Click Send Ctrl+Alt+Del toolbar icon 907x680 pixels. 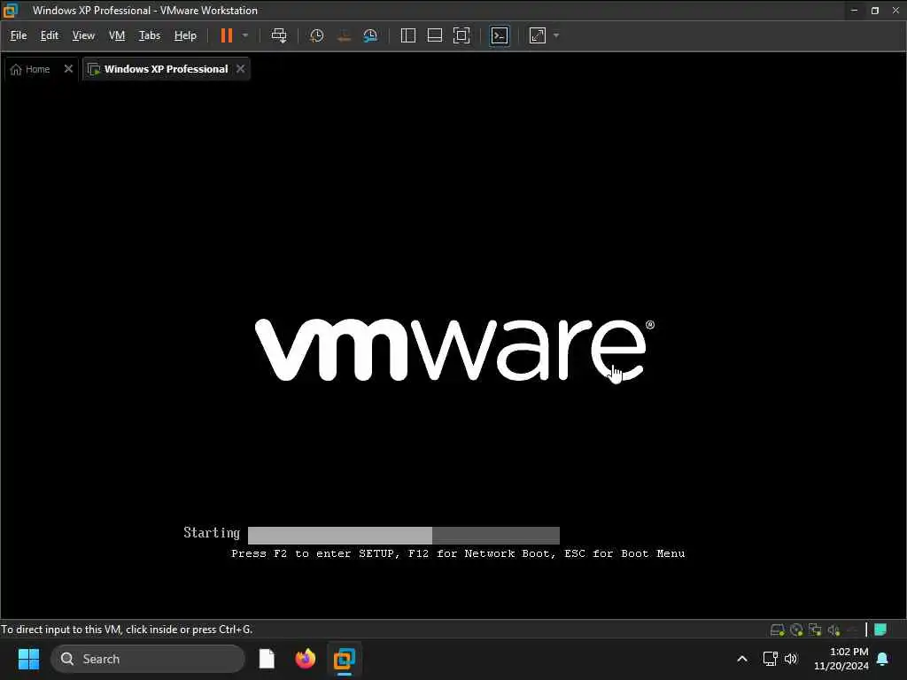(x=279, y=35)
